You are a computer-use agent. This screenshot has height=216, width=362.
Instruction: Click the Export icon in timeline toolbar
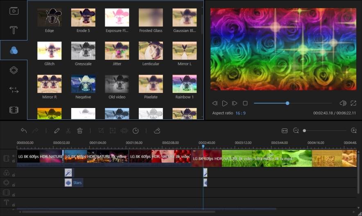[157, 130]
